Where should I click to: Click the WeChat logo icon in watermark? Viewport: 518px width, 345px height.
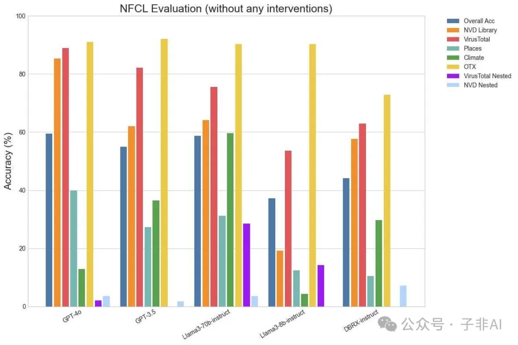pyautogui.click(x=387, y=324)
